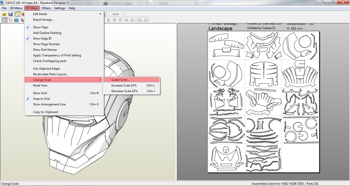350x186 pixels.
Task: Select Increase Scale 10%
Action: tap(131, 85)
